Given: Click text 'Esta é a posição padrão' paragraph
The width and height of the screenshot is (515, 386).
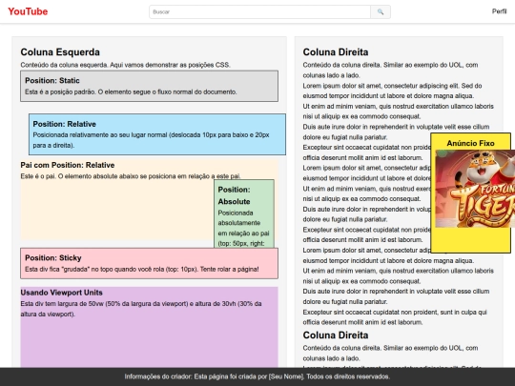Looking at the screenshot, I should pos(131,91).
